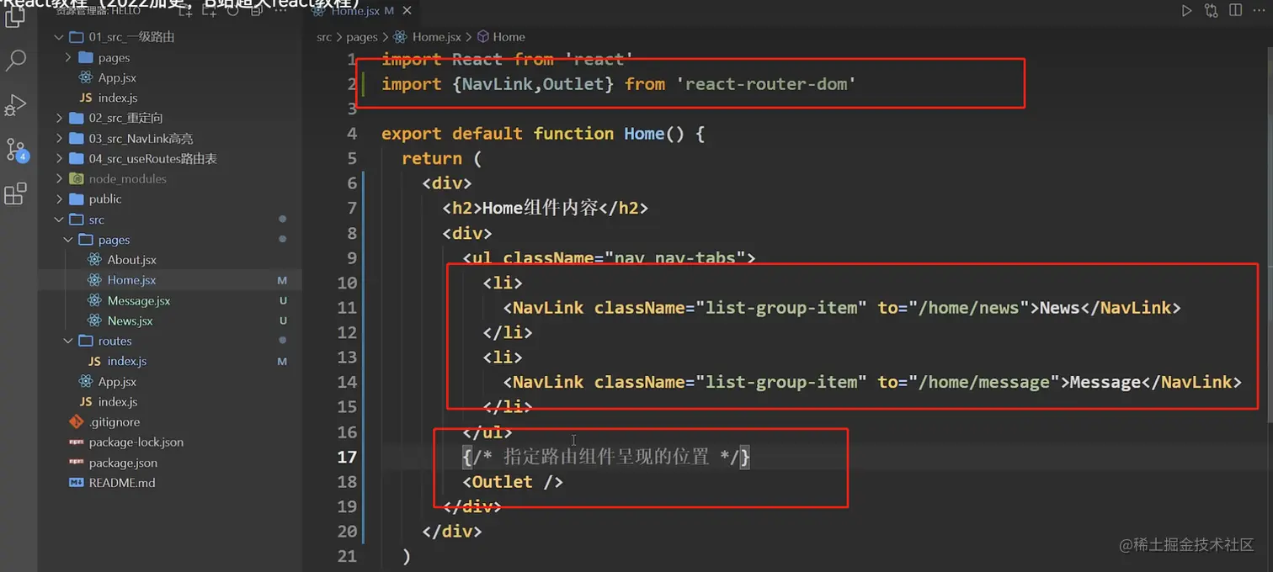Expand pages folder under 01_src_一级路由
This screenshot has width=1273, height=572.
tap(68, 57)
